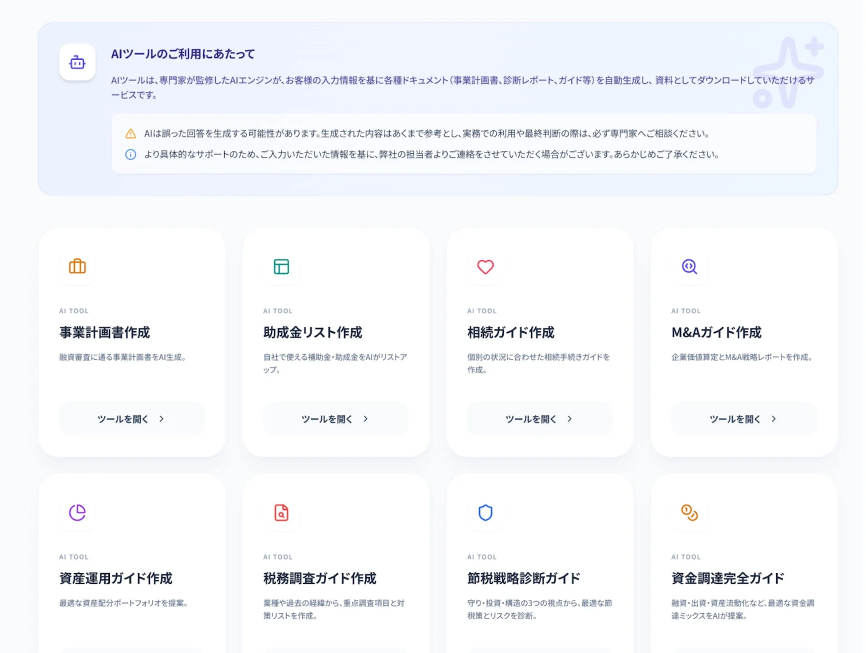Click the heart icon on 相続ガイド作成 card
The image size is (866, 653).
(486, 267)
